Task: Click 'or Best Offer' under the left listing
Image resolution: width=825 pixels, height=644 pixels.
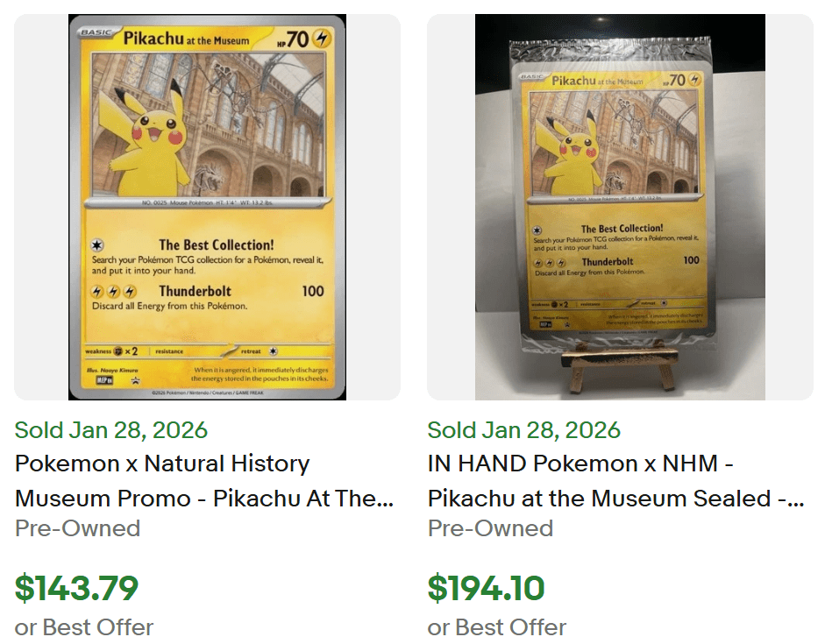Action: click(82, 626)
